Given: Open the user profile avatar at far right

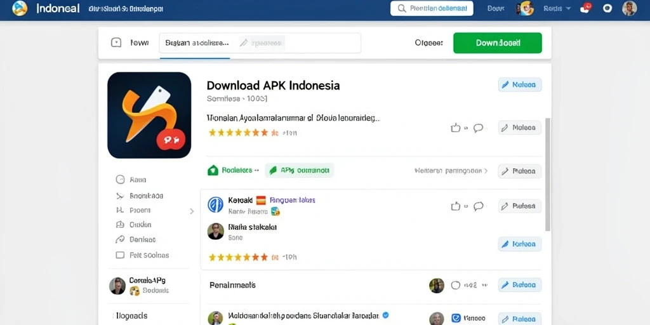Looking at the screenshot, I should (629, 8).
